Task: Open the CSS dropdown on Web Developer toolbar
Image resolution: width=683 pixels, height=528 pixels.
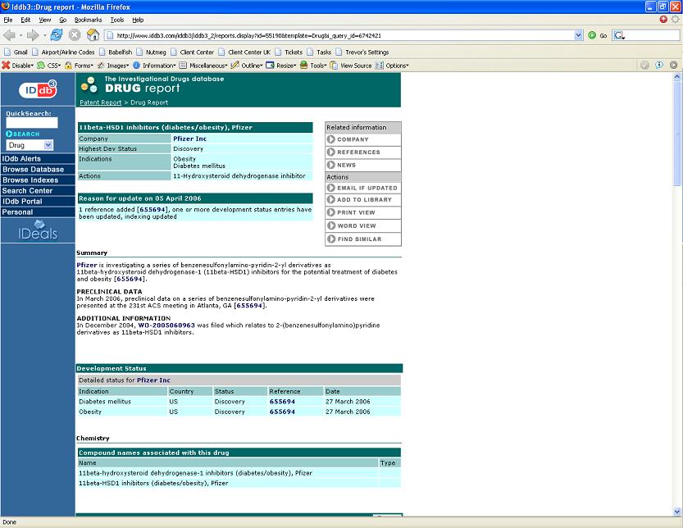Action: click(49, 66)
